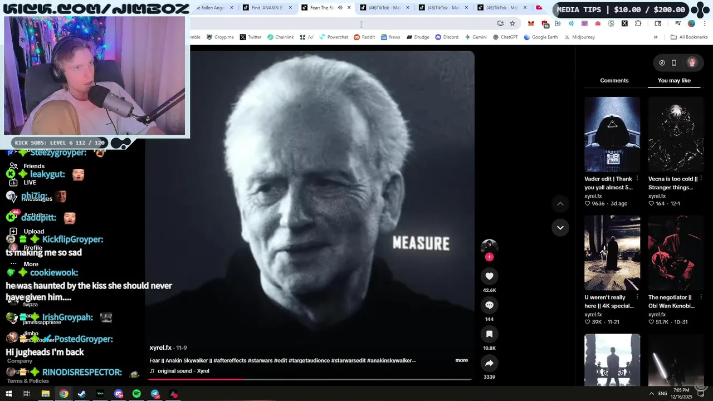
Task: Go to next video with down chevron
Action: tap(560, 227)
